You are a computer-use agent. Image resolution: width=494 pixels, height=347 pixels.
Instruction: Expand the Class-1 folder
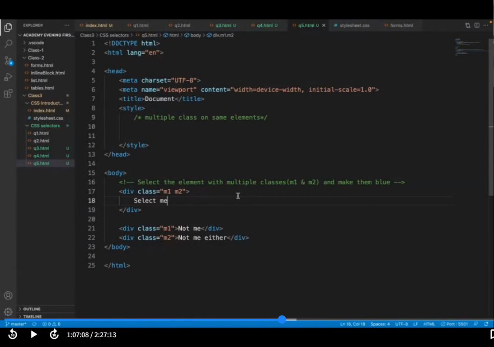click(x=36, y=50)
